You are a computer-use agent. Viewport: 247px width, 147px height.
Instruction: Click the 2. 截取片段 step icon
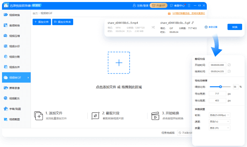tap(95, 116)
